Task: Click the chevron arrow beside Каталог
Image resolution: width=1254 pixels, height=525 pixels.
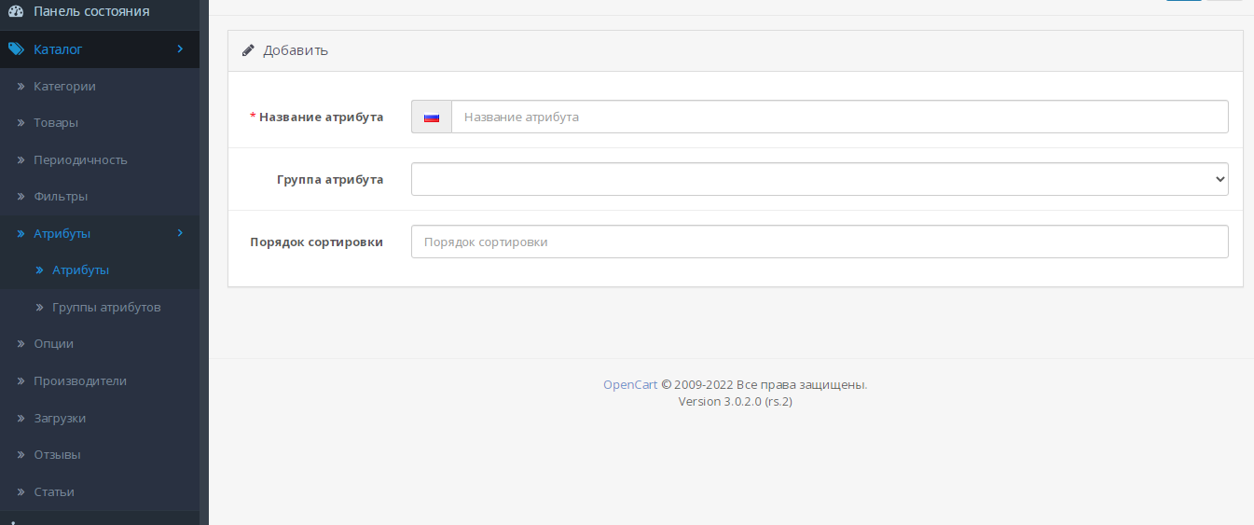Action: click(180, 48)
